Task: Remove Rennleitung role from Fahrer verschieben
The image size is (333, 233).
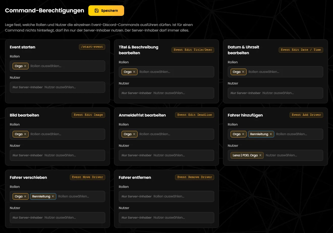Action: (53, 196)
